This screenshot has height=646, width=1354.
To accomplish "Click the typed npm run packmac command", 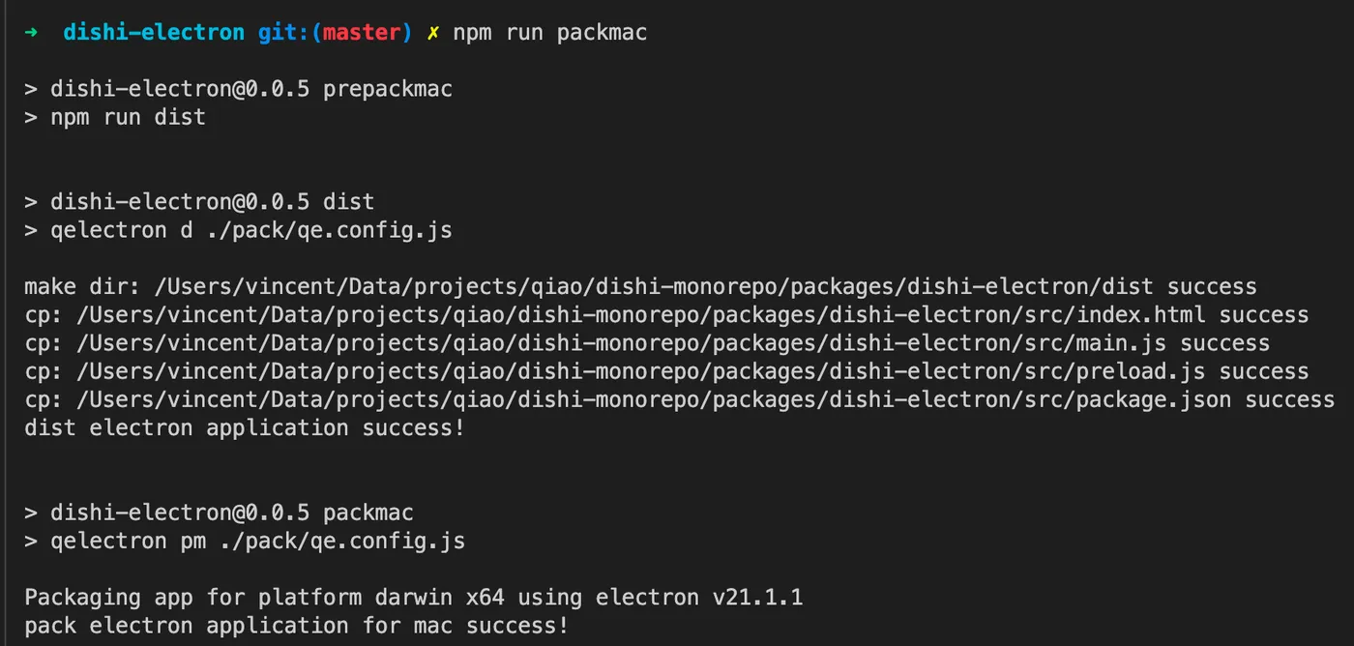I will pyautogui.click(x=550, y=33).
